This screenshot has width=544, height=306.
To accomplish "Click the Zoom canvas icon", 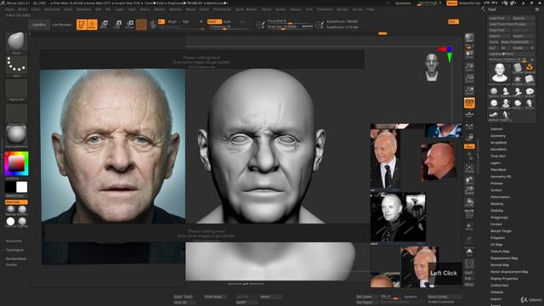I will (469, 66).
